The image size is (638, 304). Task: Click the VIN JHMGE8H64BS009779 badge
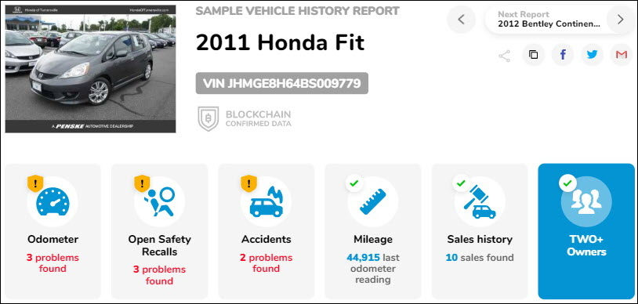coord(282,83)
